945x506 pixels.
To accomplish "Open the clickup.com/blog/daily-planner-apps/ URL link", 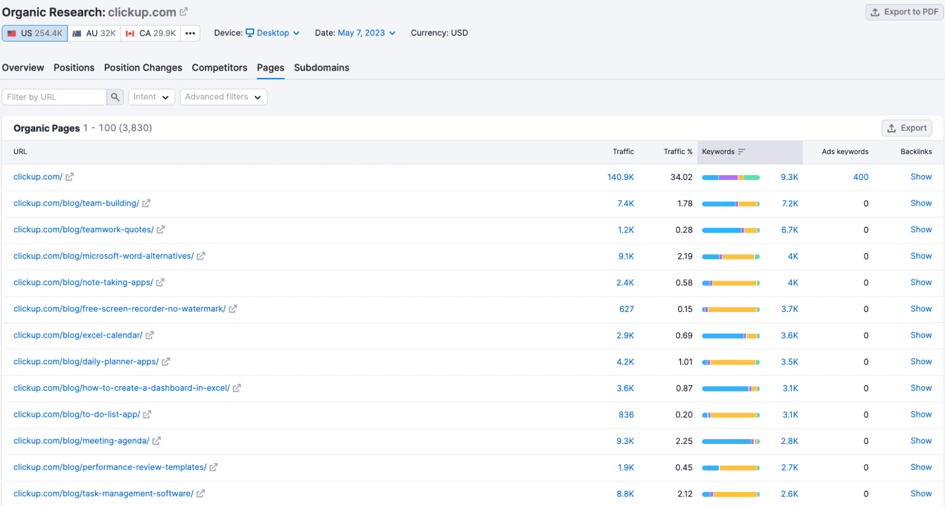I will pos(86,362).
